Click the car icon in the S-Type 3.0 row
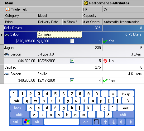 click(x=7, y=54)
